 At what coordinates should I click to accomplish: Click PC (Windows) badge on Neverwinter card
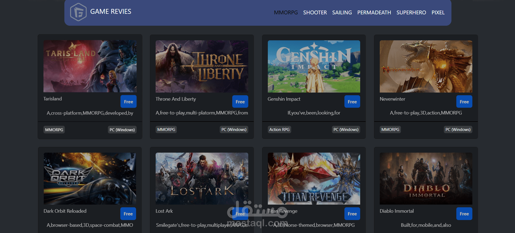(458, 130)
